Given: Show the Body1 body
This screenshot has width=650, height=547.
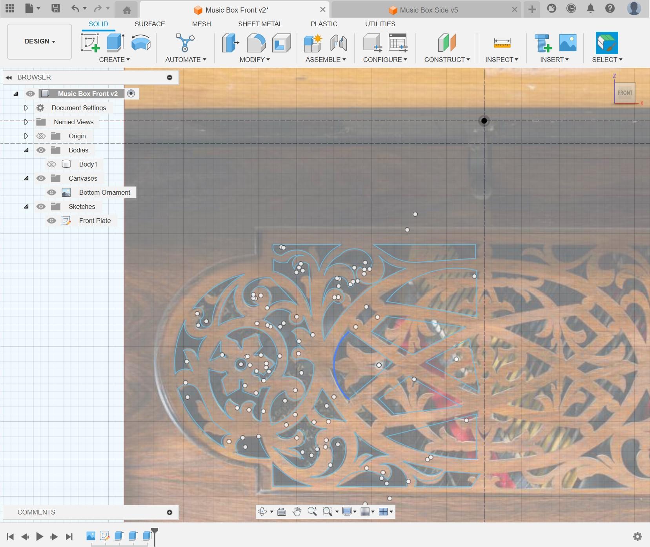Looking at the screenshot, I should point(51,164).
